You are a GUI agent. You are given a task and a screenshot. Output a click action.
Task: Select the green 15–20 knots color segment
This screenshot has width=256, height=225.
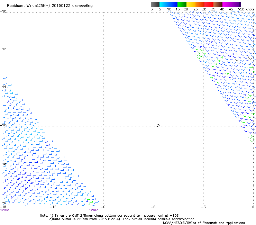(x=182, y=4)
